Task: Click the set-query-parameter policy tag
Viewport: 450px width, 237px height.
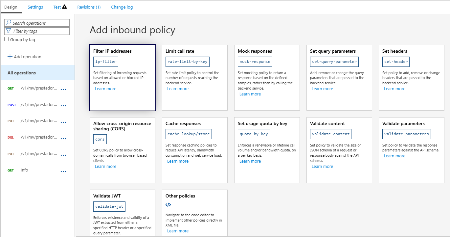Action: point(334,62)
